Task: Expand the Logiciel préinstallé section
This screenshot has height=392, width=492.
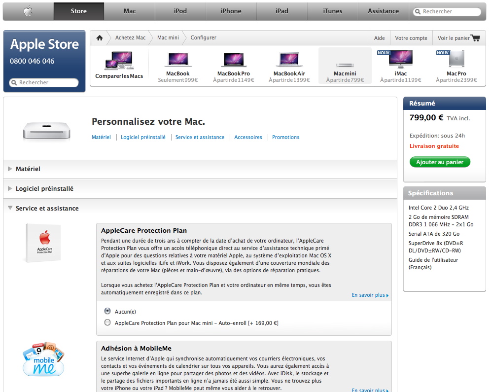Action: (10, 189)
